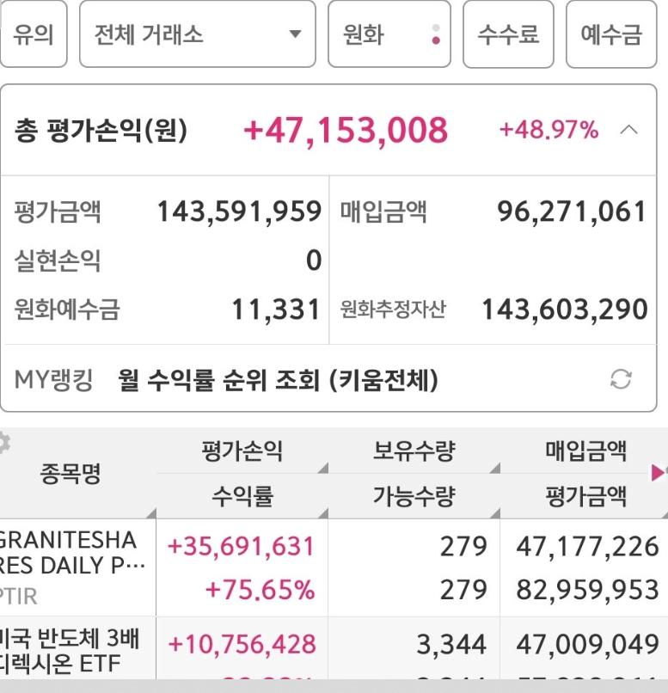The height and width of the screenshot is (693, 668).
Task: Sort by the 평가손익 column header
Action: [242, 451]
